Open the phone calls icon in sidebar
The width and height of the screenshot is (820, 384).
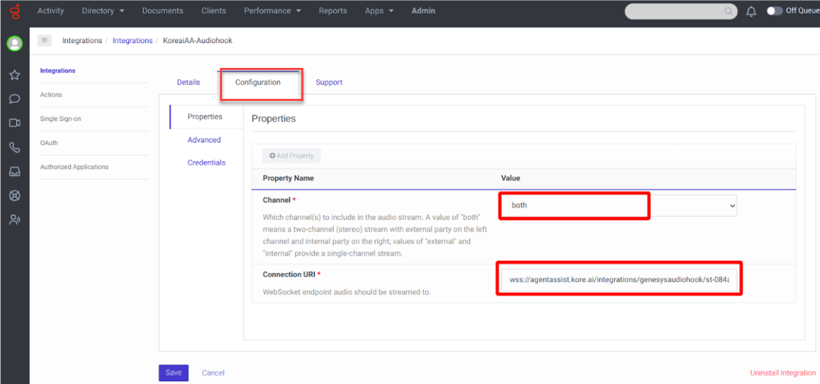point(14,147)
